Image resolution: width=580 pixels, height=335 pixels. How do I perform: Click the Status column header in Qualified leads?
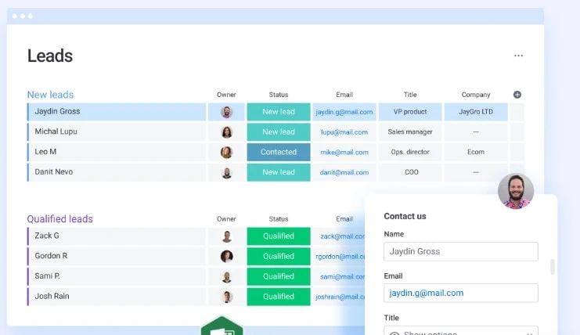pos(279,219)
